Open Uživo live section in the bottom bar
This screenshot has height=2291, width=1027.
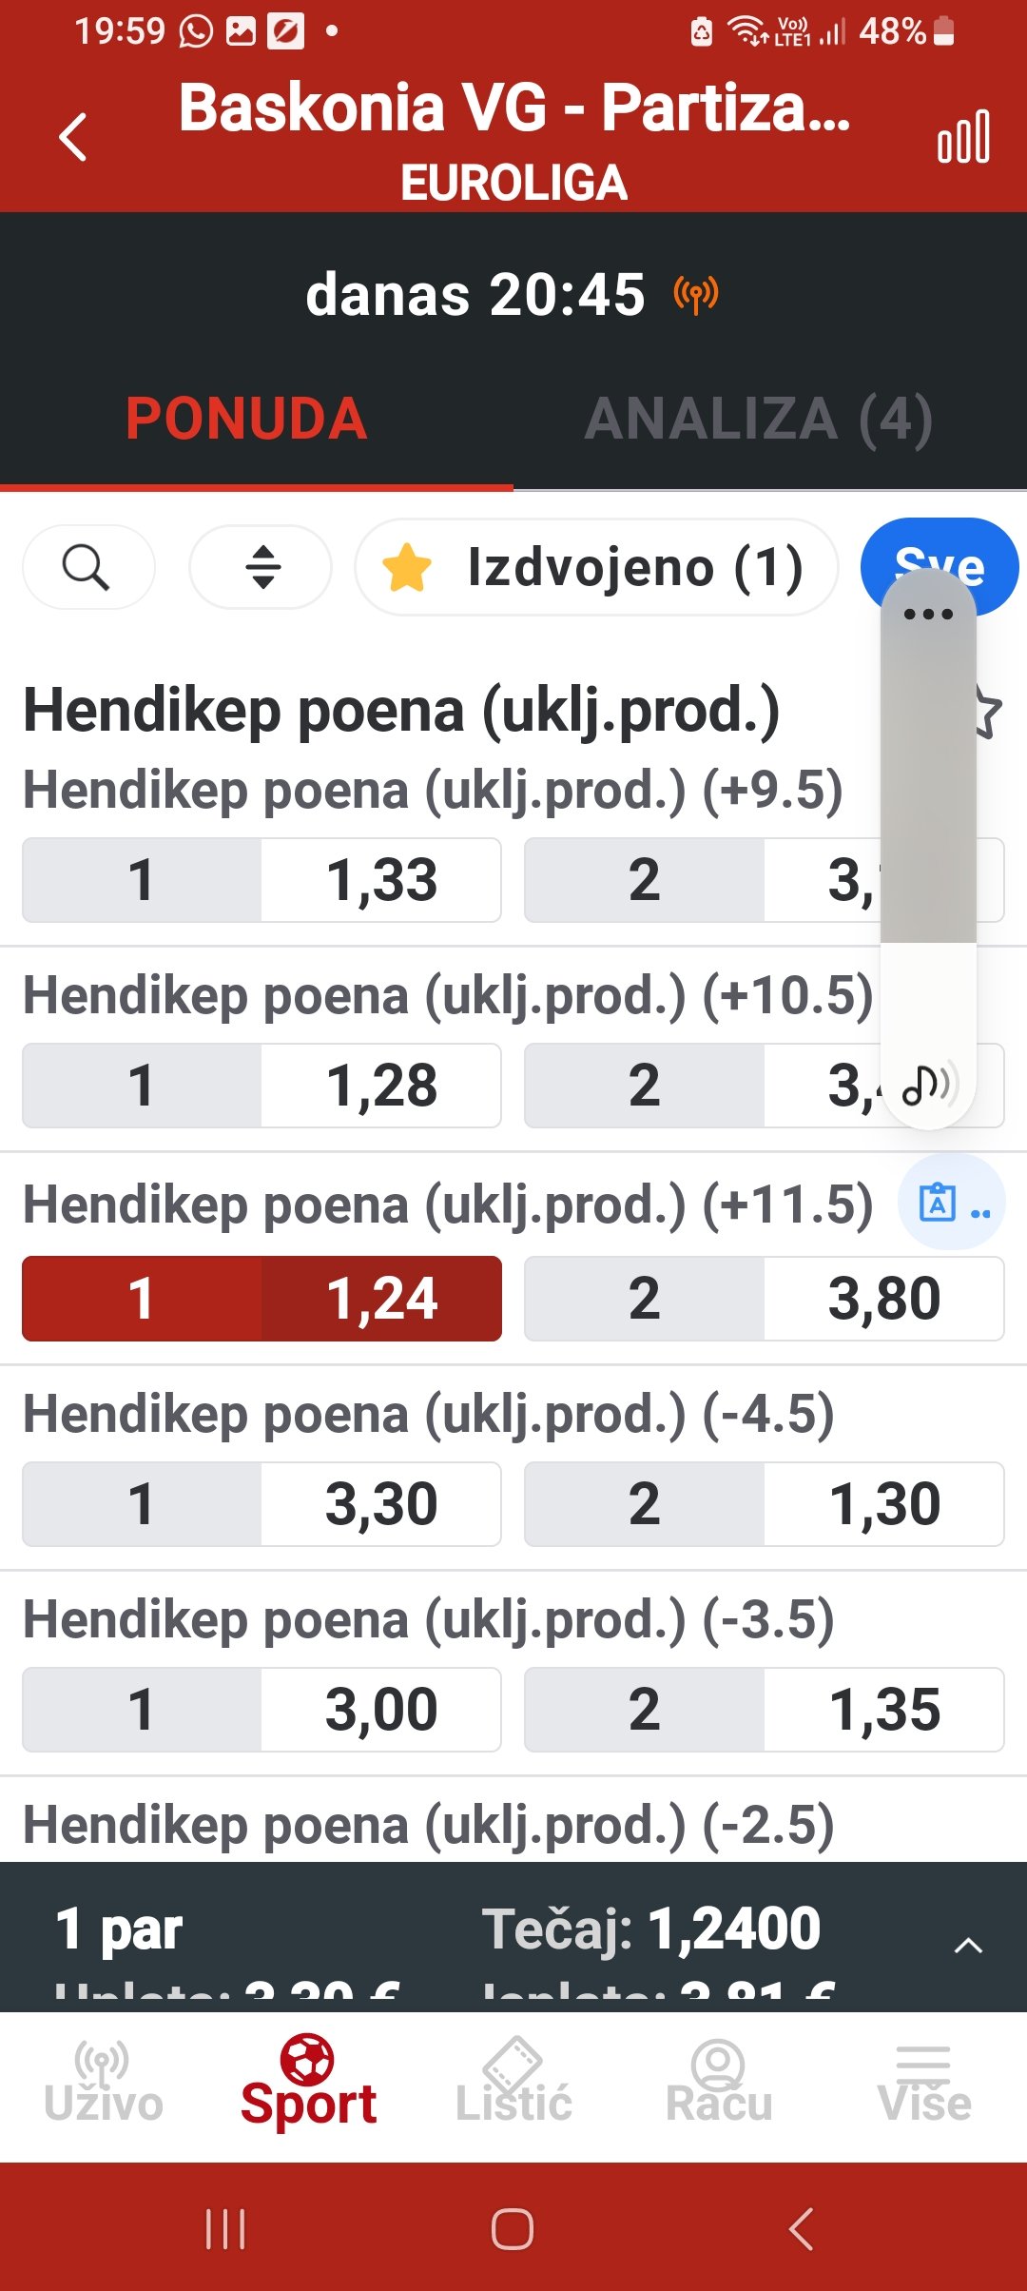tap(103, 2083)
